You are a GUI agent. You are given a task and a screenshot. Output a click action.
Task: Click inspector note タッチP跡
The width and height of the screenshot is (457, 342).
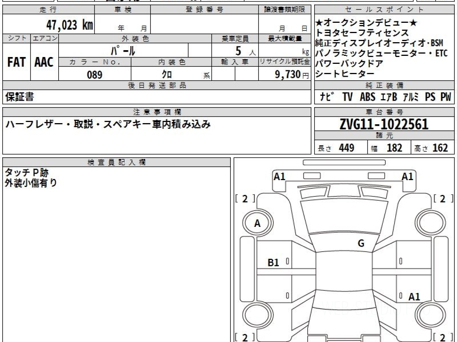27,173
